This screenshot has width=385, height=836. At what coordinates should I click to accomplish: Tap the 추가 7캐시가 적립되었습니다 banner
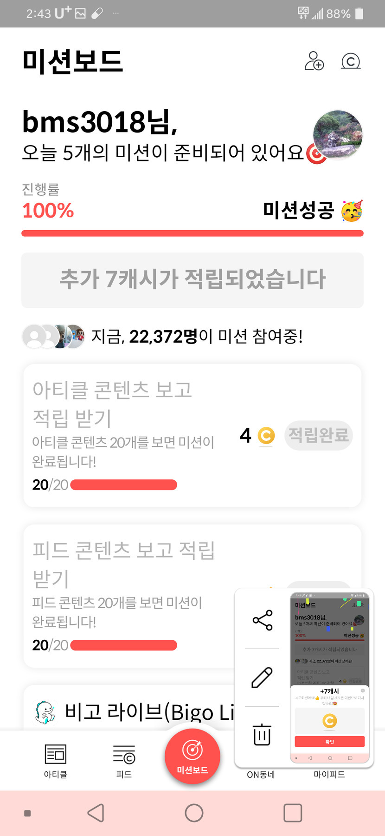pyautogui.click(x=192, y=280)
